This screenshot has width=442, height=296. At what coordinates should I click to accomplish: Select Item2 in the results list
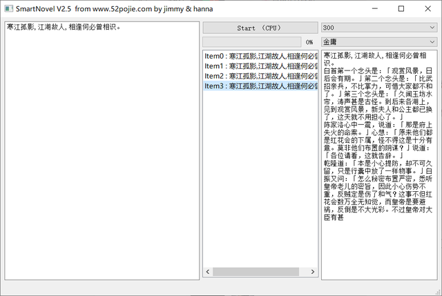pyautogui.click(x=260, y=76)
